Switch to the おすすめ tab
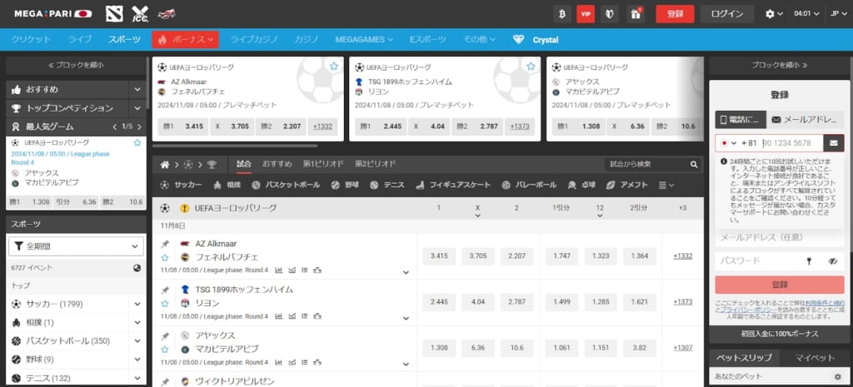 click(x=277, y=164)
